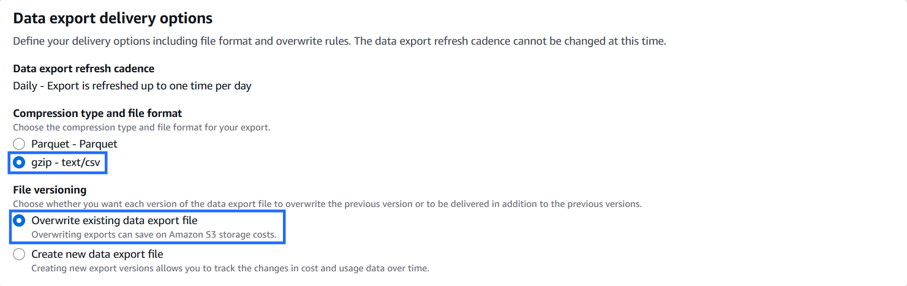This screenshot has height=286, width=907.
Task: Click the 'Parquet - Parquet' option label
Action: (74, 144)
